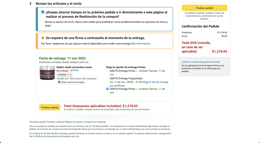Open ¿Cómo se calculan los gastos de envío?
Screen dimensions: 260x143
[x=201, y=62]
